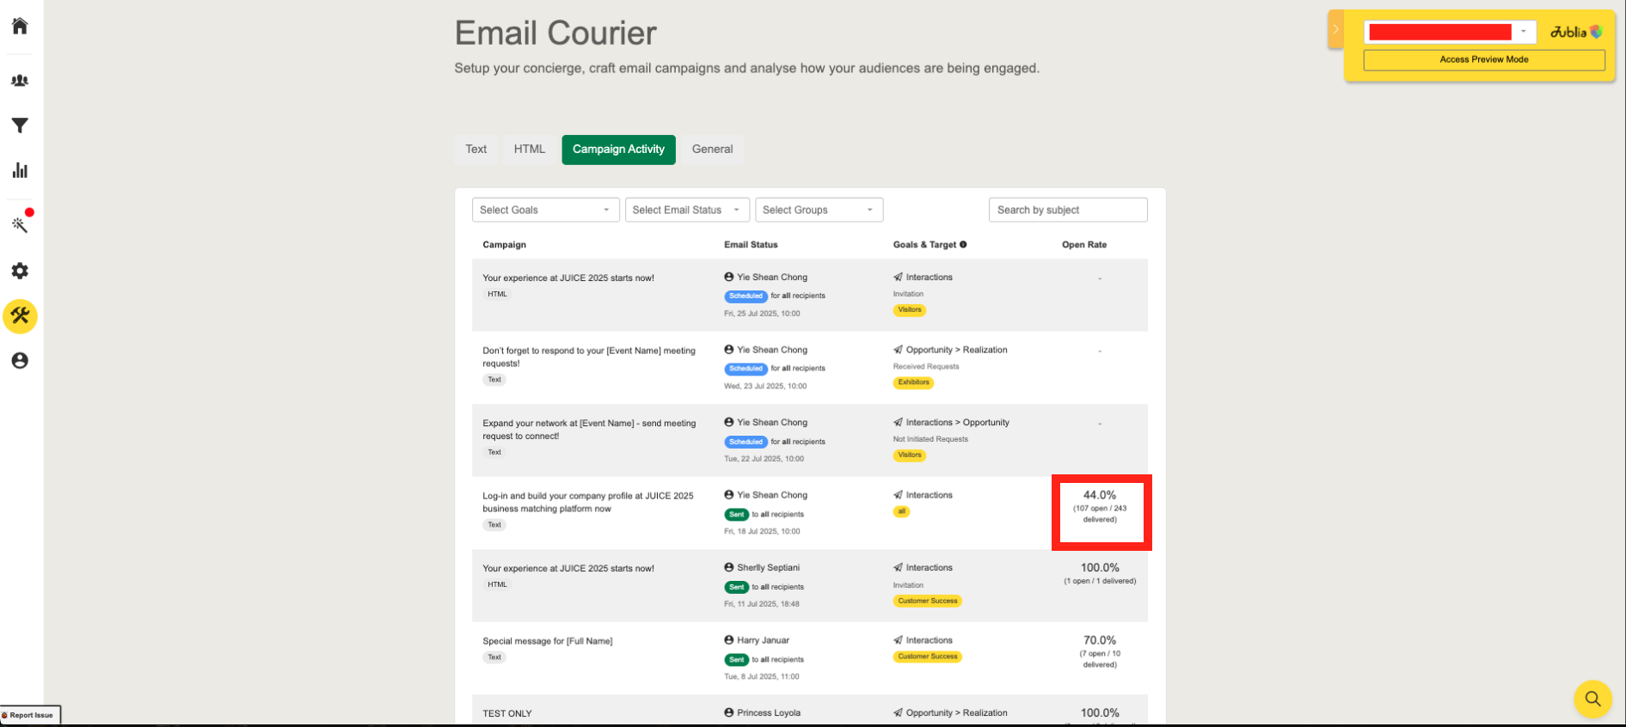
Task: Click the info icon beside Goals & Target
Action: (x=963, y=245)
